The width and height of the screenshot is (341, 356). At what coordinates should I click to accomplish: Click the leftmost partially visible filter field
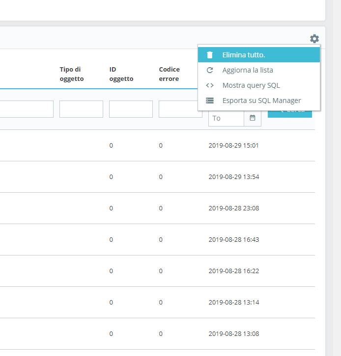[x=27, y=109]
